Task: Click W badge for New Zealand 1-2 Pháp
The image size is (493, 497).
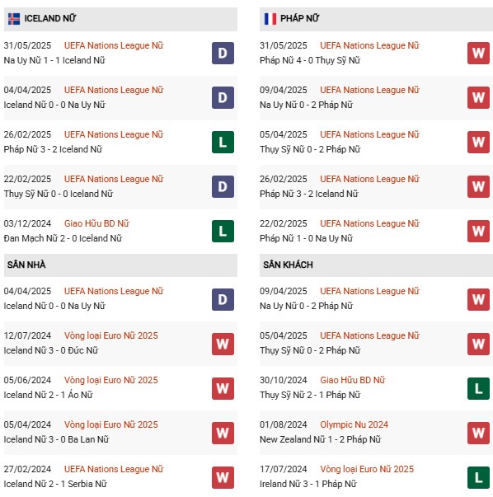Action: pyautogui.click(x=478, y=433)
